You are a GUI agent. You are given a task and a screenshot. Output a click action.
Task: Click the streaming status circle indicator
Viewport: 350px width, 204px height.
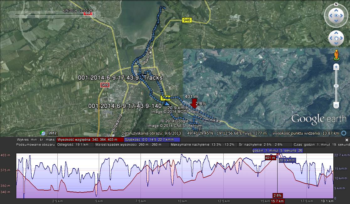pyautogui.click(x=344, y=133)
